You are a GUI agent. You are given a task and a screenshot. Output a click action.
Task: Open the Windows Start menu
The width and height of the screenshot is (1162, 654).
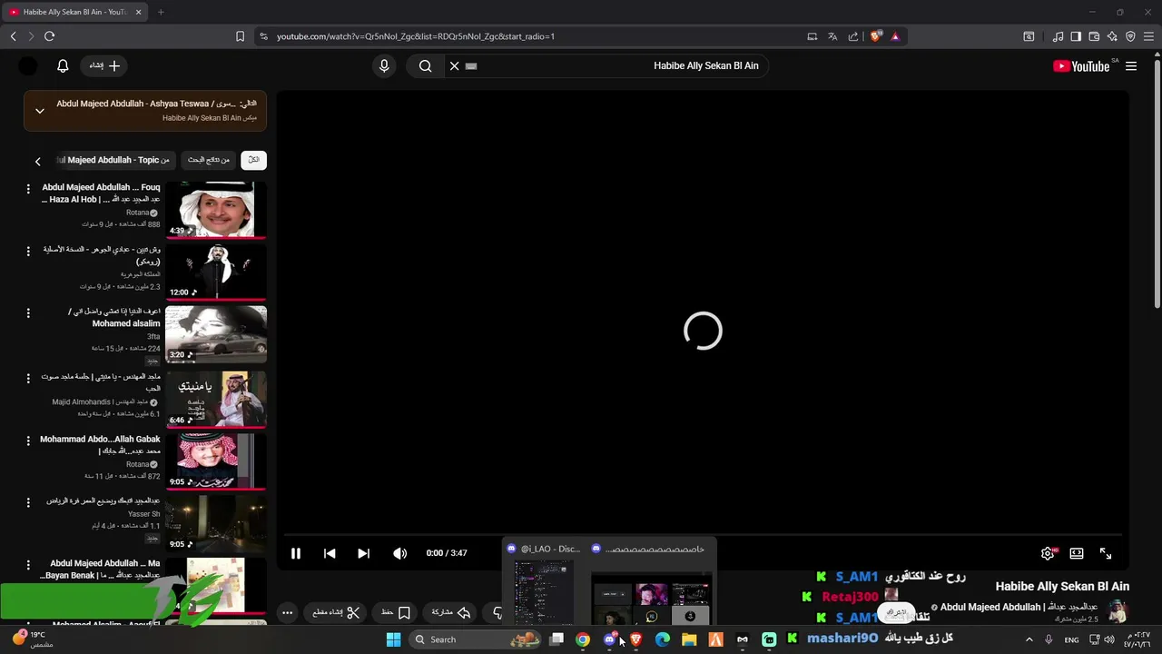pyautogui.click(x=393, y=639)
